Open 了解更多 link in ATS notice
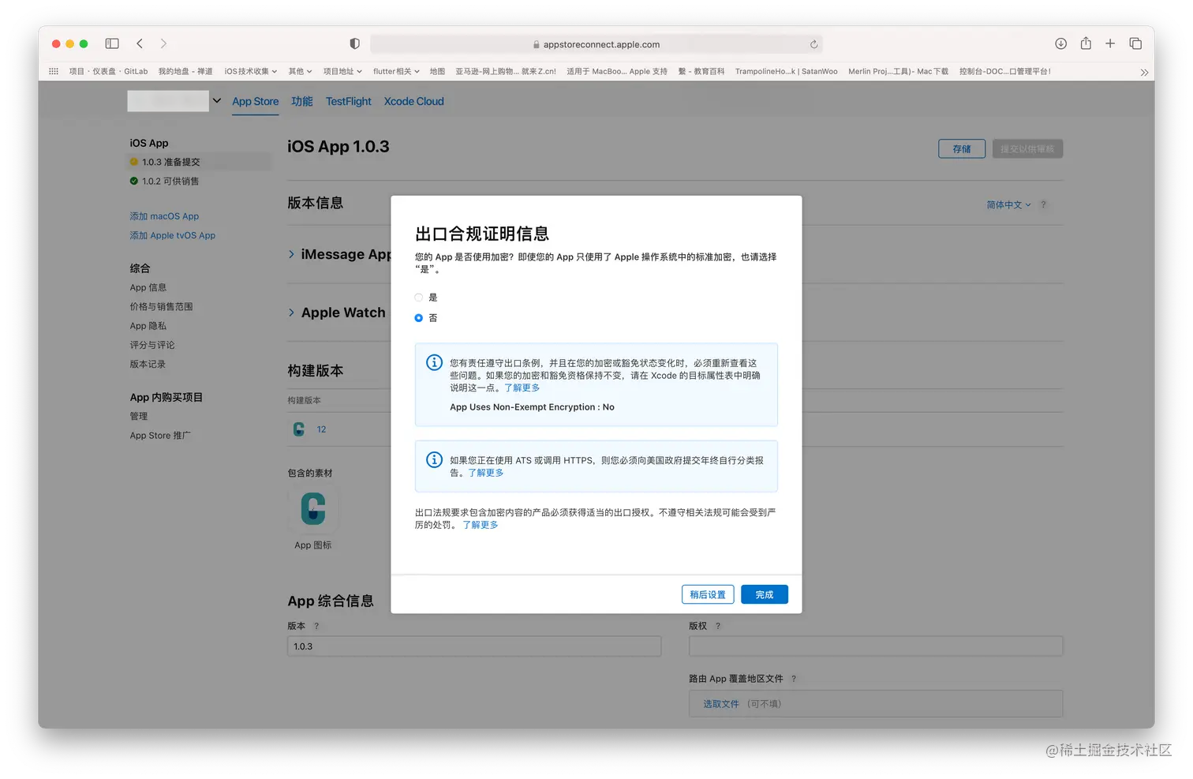The image size is (1193, 779). click(486, 473)
